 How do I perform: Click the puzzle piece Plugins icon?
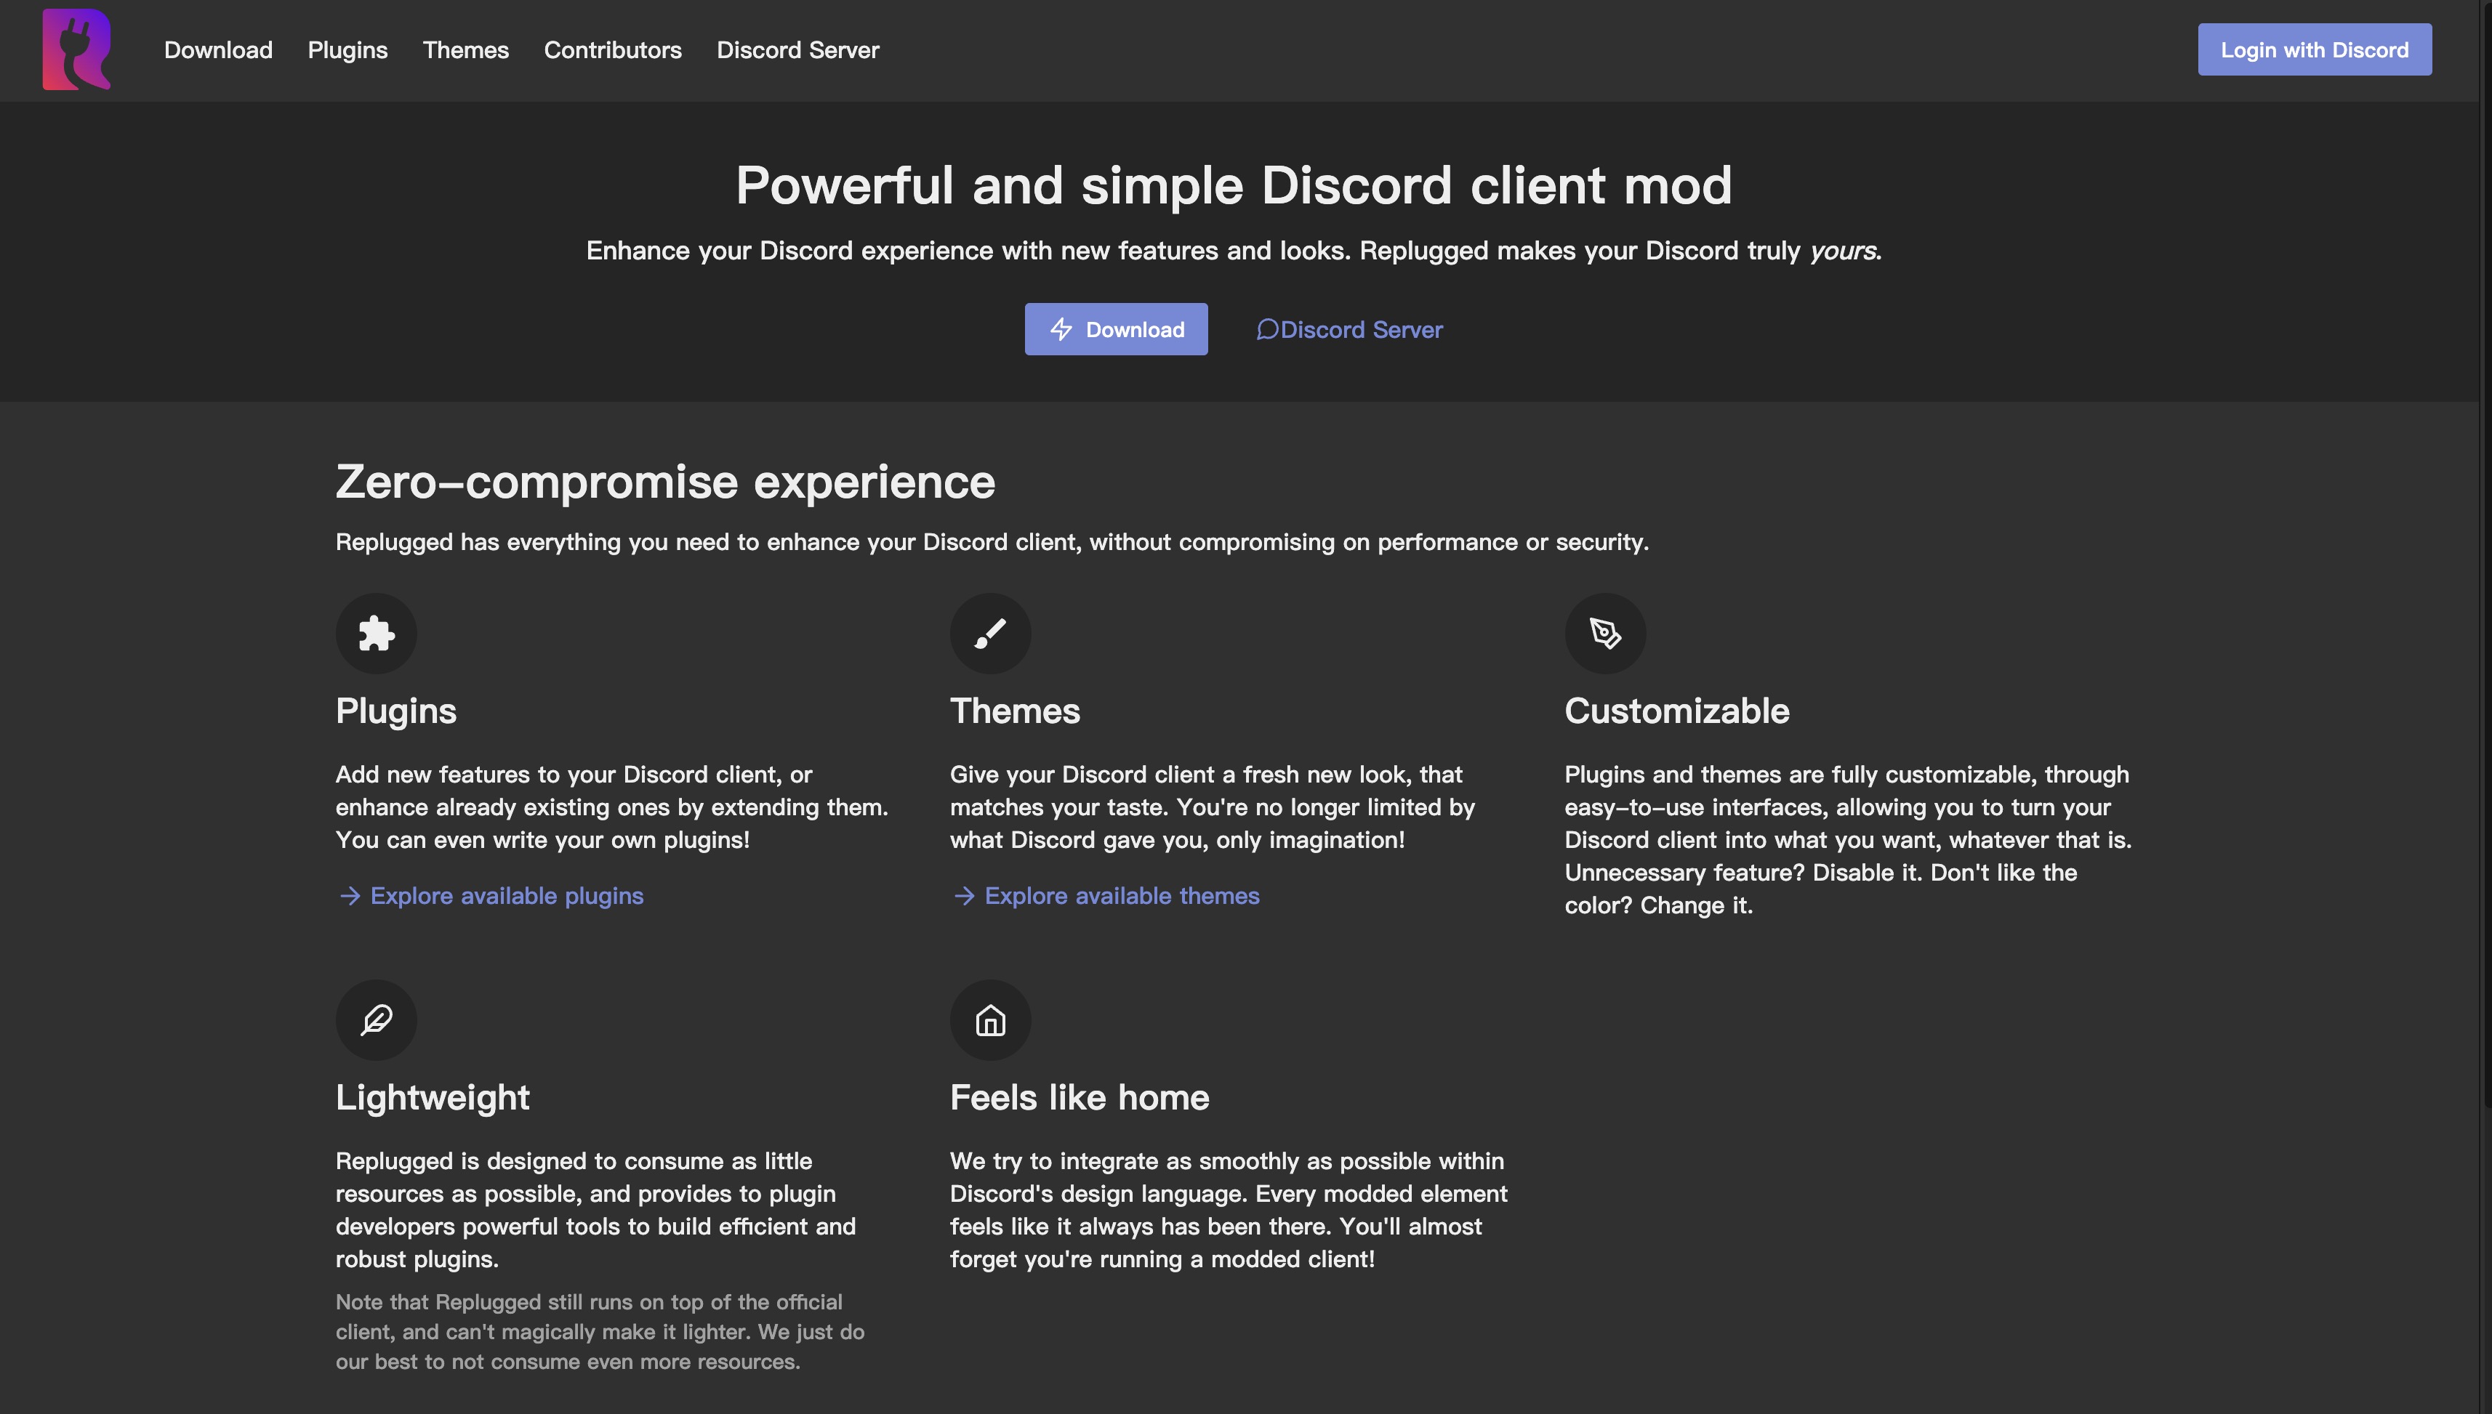[x=376, y=633]
